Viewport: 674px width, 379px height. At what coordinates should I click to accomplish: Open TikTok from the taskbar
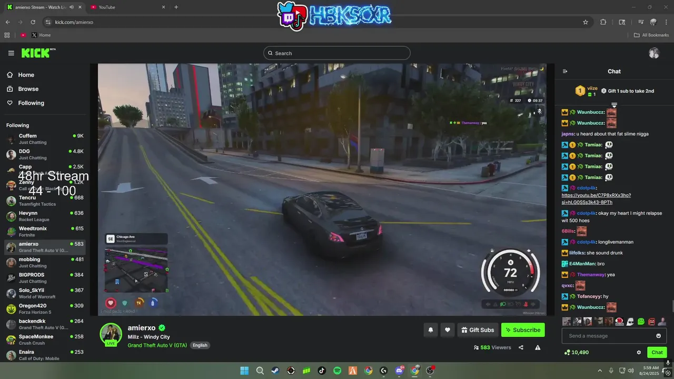[322, 371]
